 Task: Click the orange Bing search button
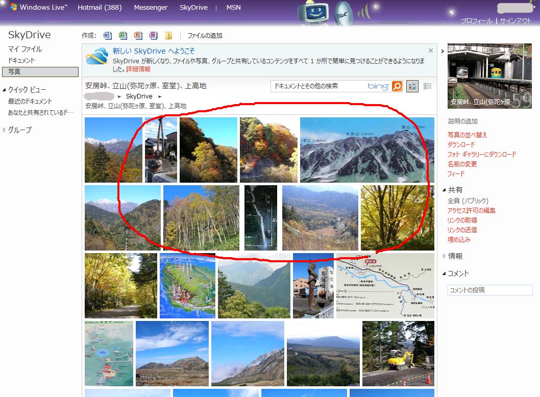pos(397,86)
